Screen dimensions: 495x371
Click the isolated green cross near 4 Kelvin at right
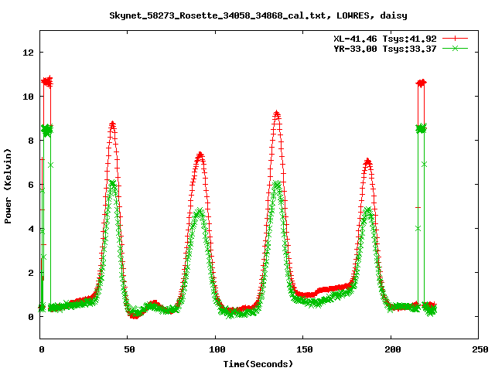(418, 229)
